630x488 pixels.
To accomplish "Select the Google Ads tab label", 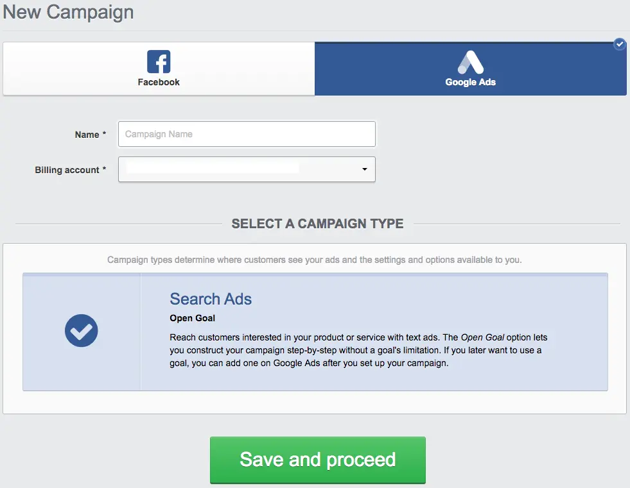I will (470, 82).
